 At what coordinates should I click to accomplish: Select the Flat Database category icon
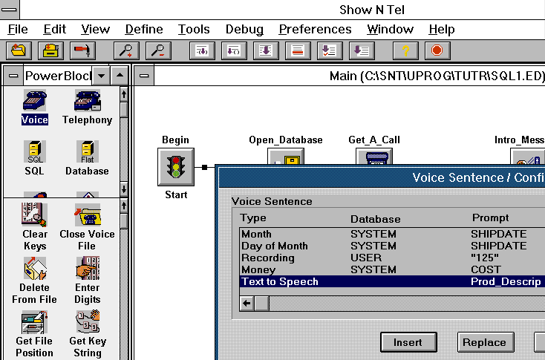click(87, 152)
